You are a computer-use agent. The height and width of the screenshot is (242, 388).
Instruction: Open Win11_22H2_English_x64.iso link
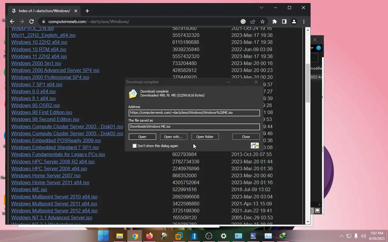pyautogui.click(x=43, y=35)
